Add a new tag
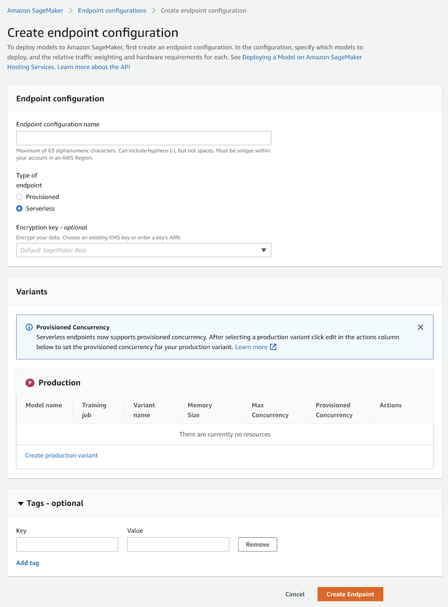448x607 pixels. coord(27,562)
